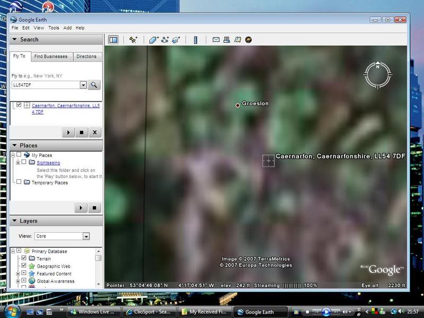Click the Layers list scrollbar down arrow
Image resolution: width=424 pixels, height=318 pixels.
pos(99,284)
